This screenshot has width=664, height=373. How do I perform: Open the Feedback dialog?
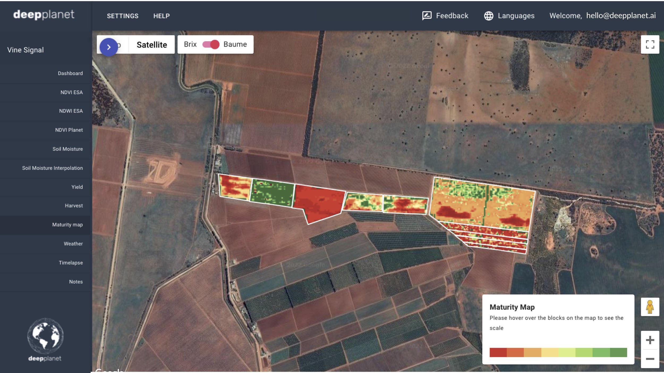(452, 16)
